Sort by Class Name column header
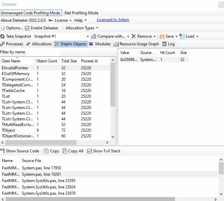This screenshot has width=224, height=201. (17, 61)
